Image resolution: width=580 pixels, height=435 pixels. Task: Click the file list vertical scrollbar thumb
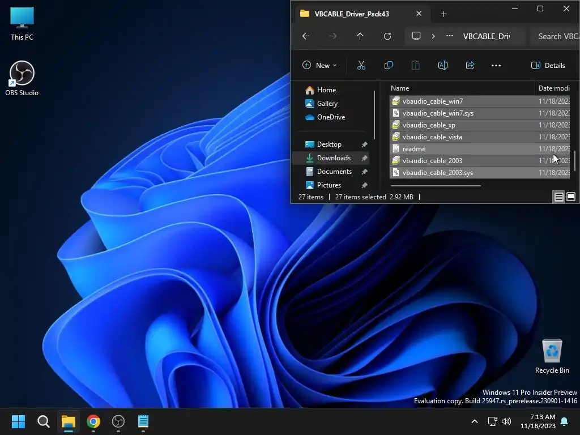tap(574, 160)
